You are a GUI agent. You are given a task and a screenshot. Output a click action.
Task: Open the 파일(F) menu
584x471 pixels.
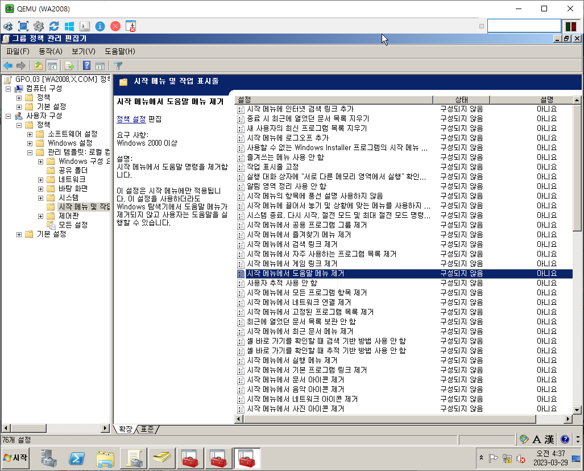click(18, 51)
